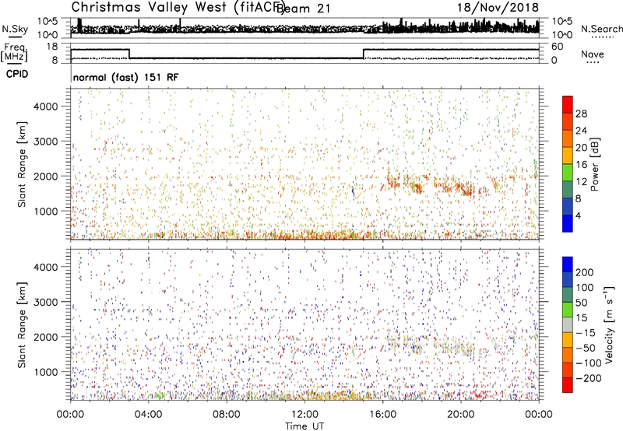Viewport: 623px width, 431px height.
Task: Click the 'Power [dB]' color bar label
Action: (594, 164)
